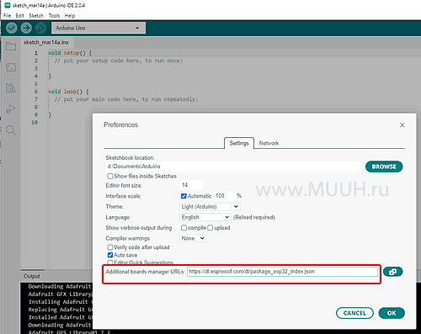The height and width of the screenshot is (334, 421).
Task: Open the Language dropdown set to English
Action: 205,217
